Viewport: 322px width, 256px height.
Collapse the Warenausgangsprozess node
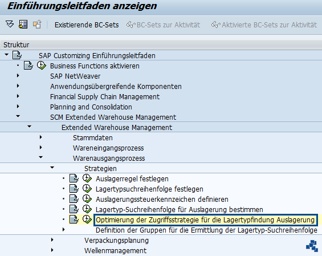[x=41, y=157]
